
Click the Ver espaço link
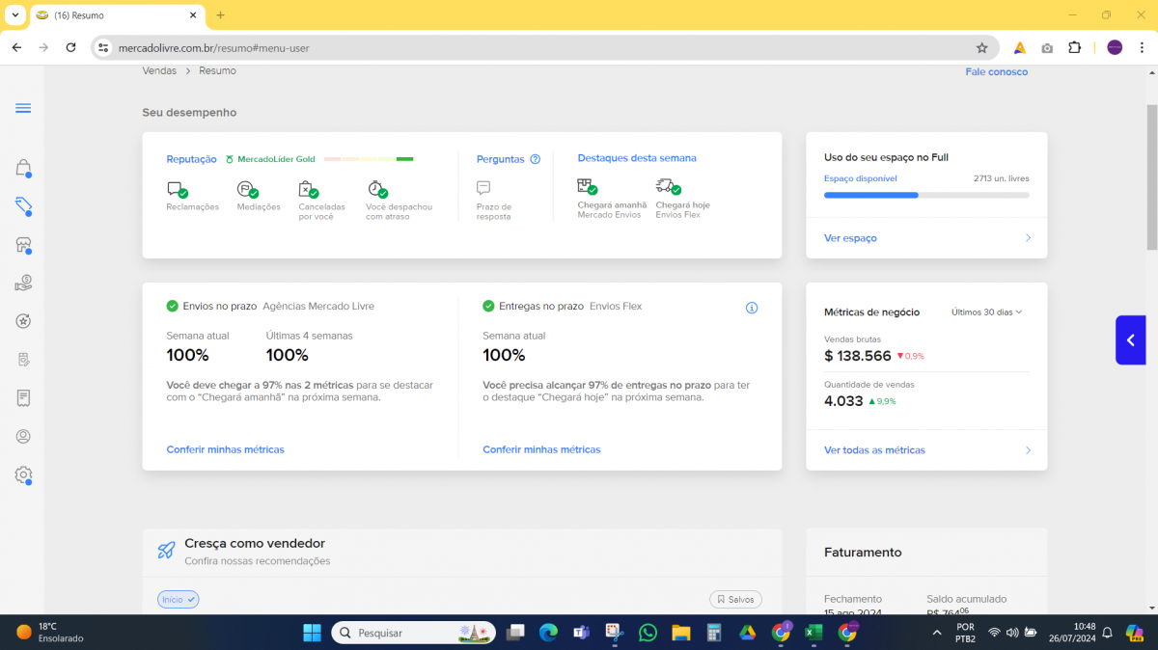[850, 238]
